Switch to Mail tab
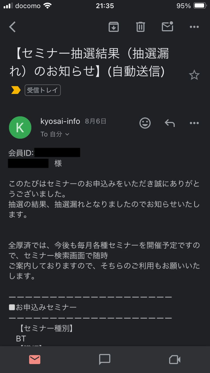Image resolution: width=210 pixels, height=373 pixels. coord(35,359)
